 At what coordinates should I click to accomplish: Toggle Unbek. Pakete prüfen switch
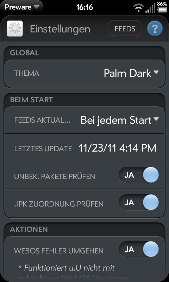point(139,175)
